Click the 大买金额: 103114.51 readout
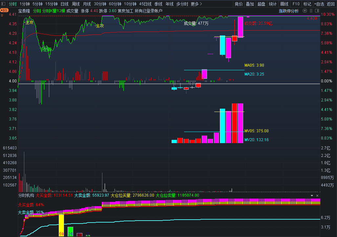 54,195
